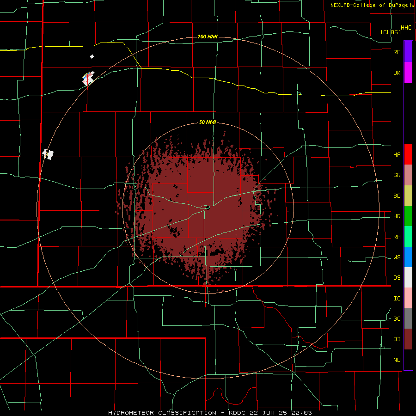The height and width of the screenshot is (416, 416).
Task: Click the HR legend label text
Action: point(397,216)
